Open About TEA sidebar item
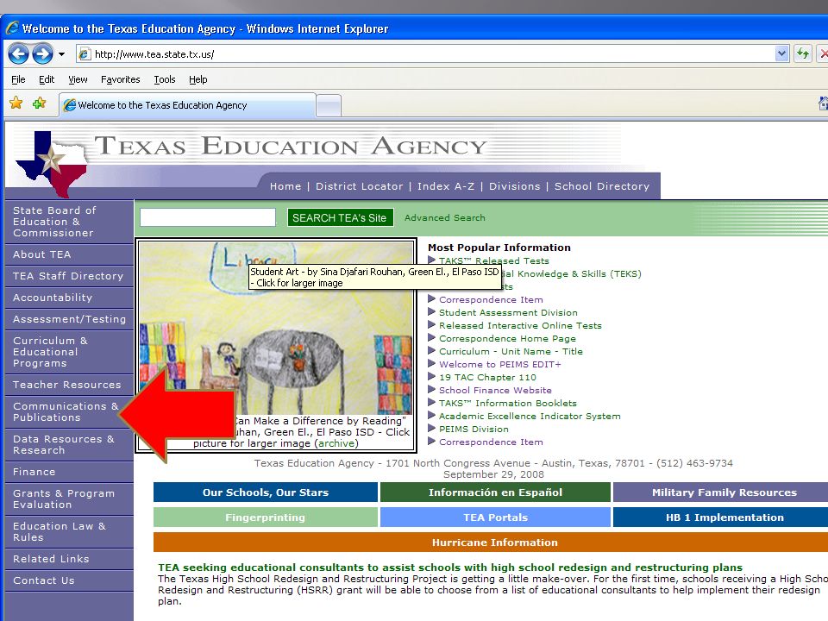Screen dimensions: 828x621 tap(69, 254)
